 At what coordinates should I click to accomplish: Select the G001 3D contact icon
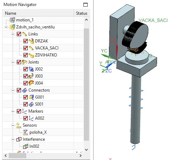tap(31, 97)
